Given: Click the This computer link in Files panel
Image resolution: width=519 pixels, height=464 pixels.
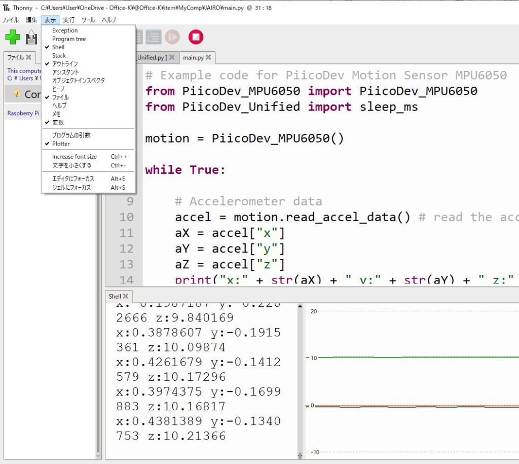Looking at the screenshot, I should 24,71.
